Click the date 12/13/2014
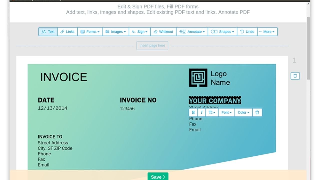Image resolution: width=320 pixels, height=180 pixels. (x=52, y=108)
